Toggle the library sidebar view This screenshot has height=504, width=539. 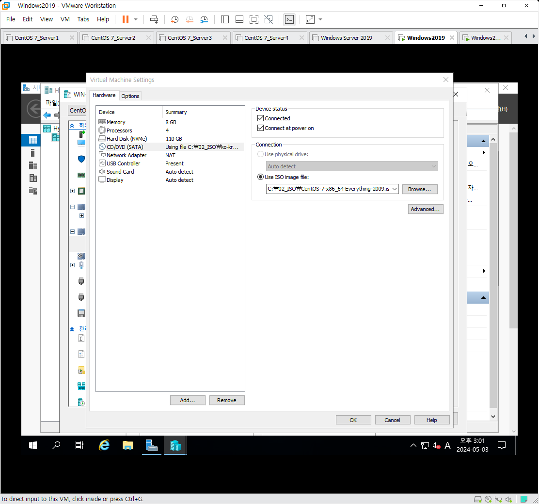pyautogui.click(x=225, y=19)
